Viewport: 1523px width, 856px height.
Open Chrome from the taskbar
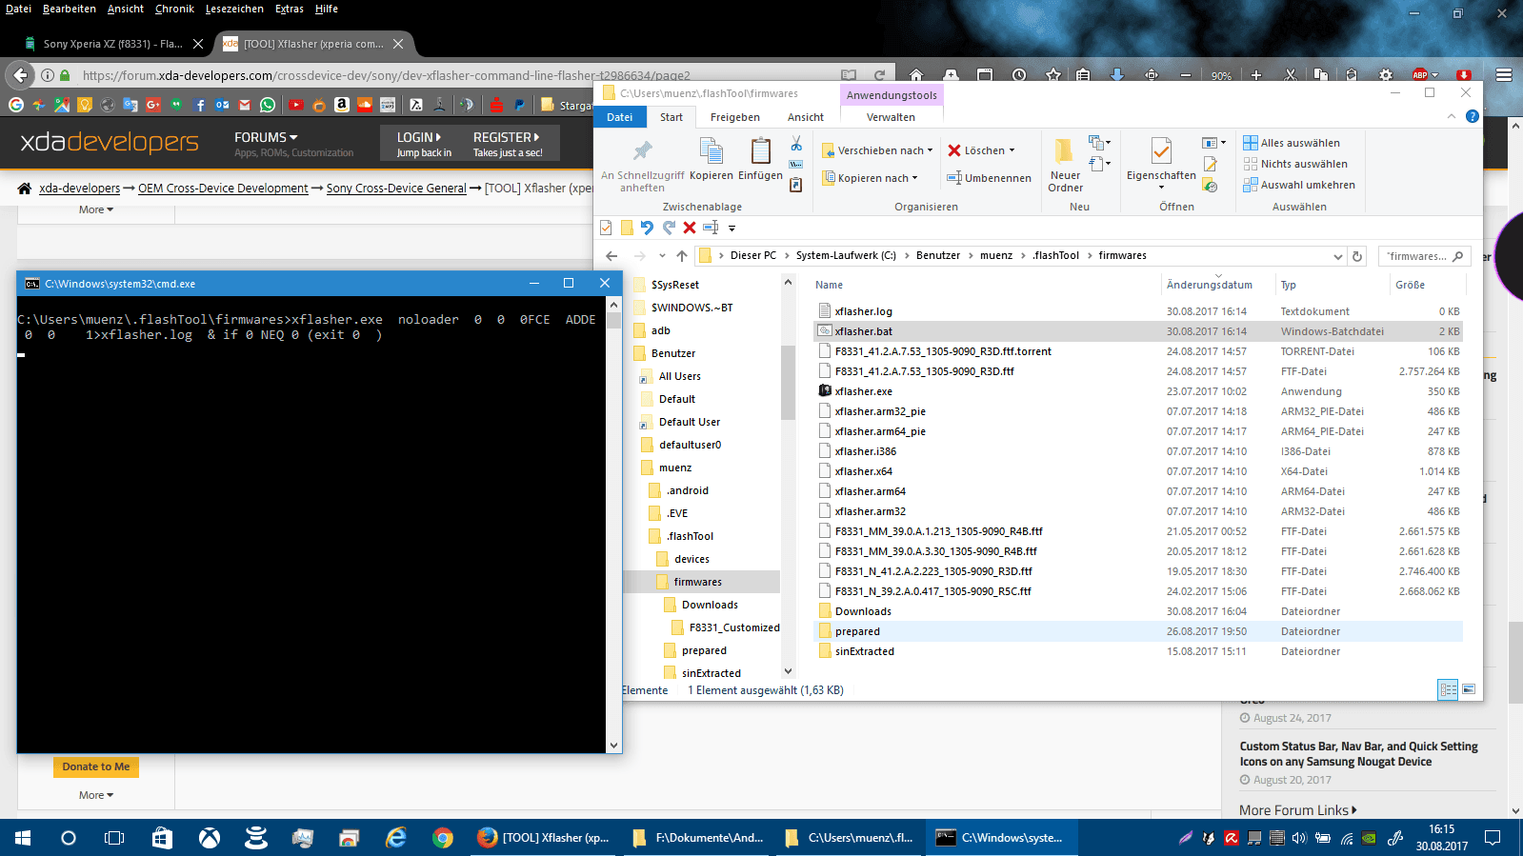[x=442, y=838]
